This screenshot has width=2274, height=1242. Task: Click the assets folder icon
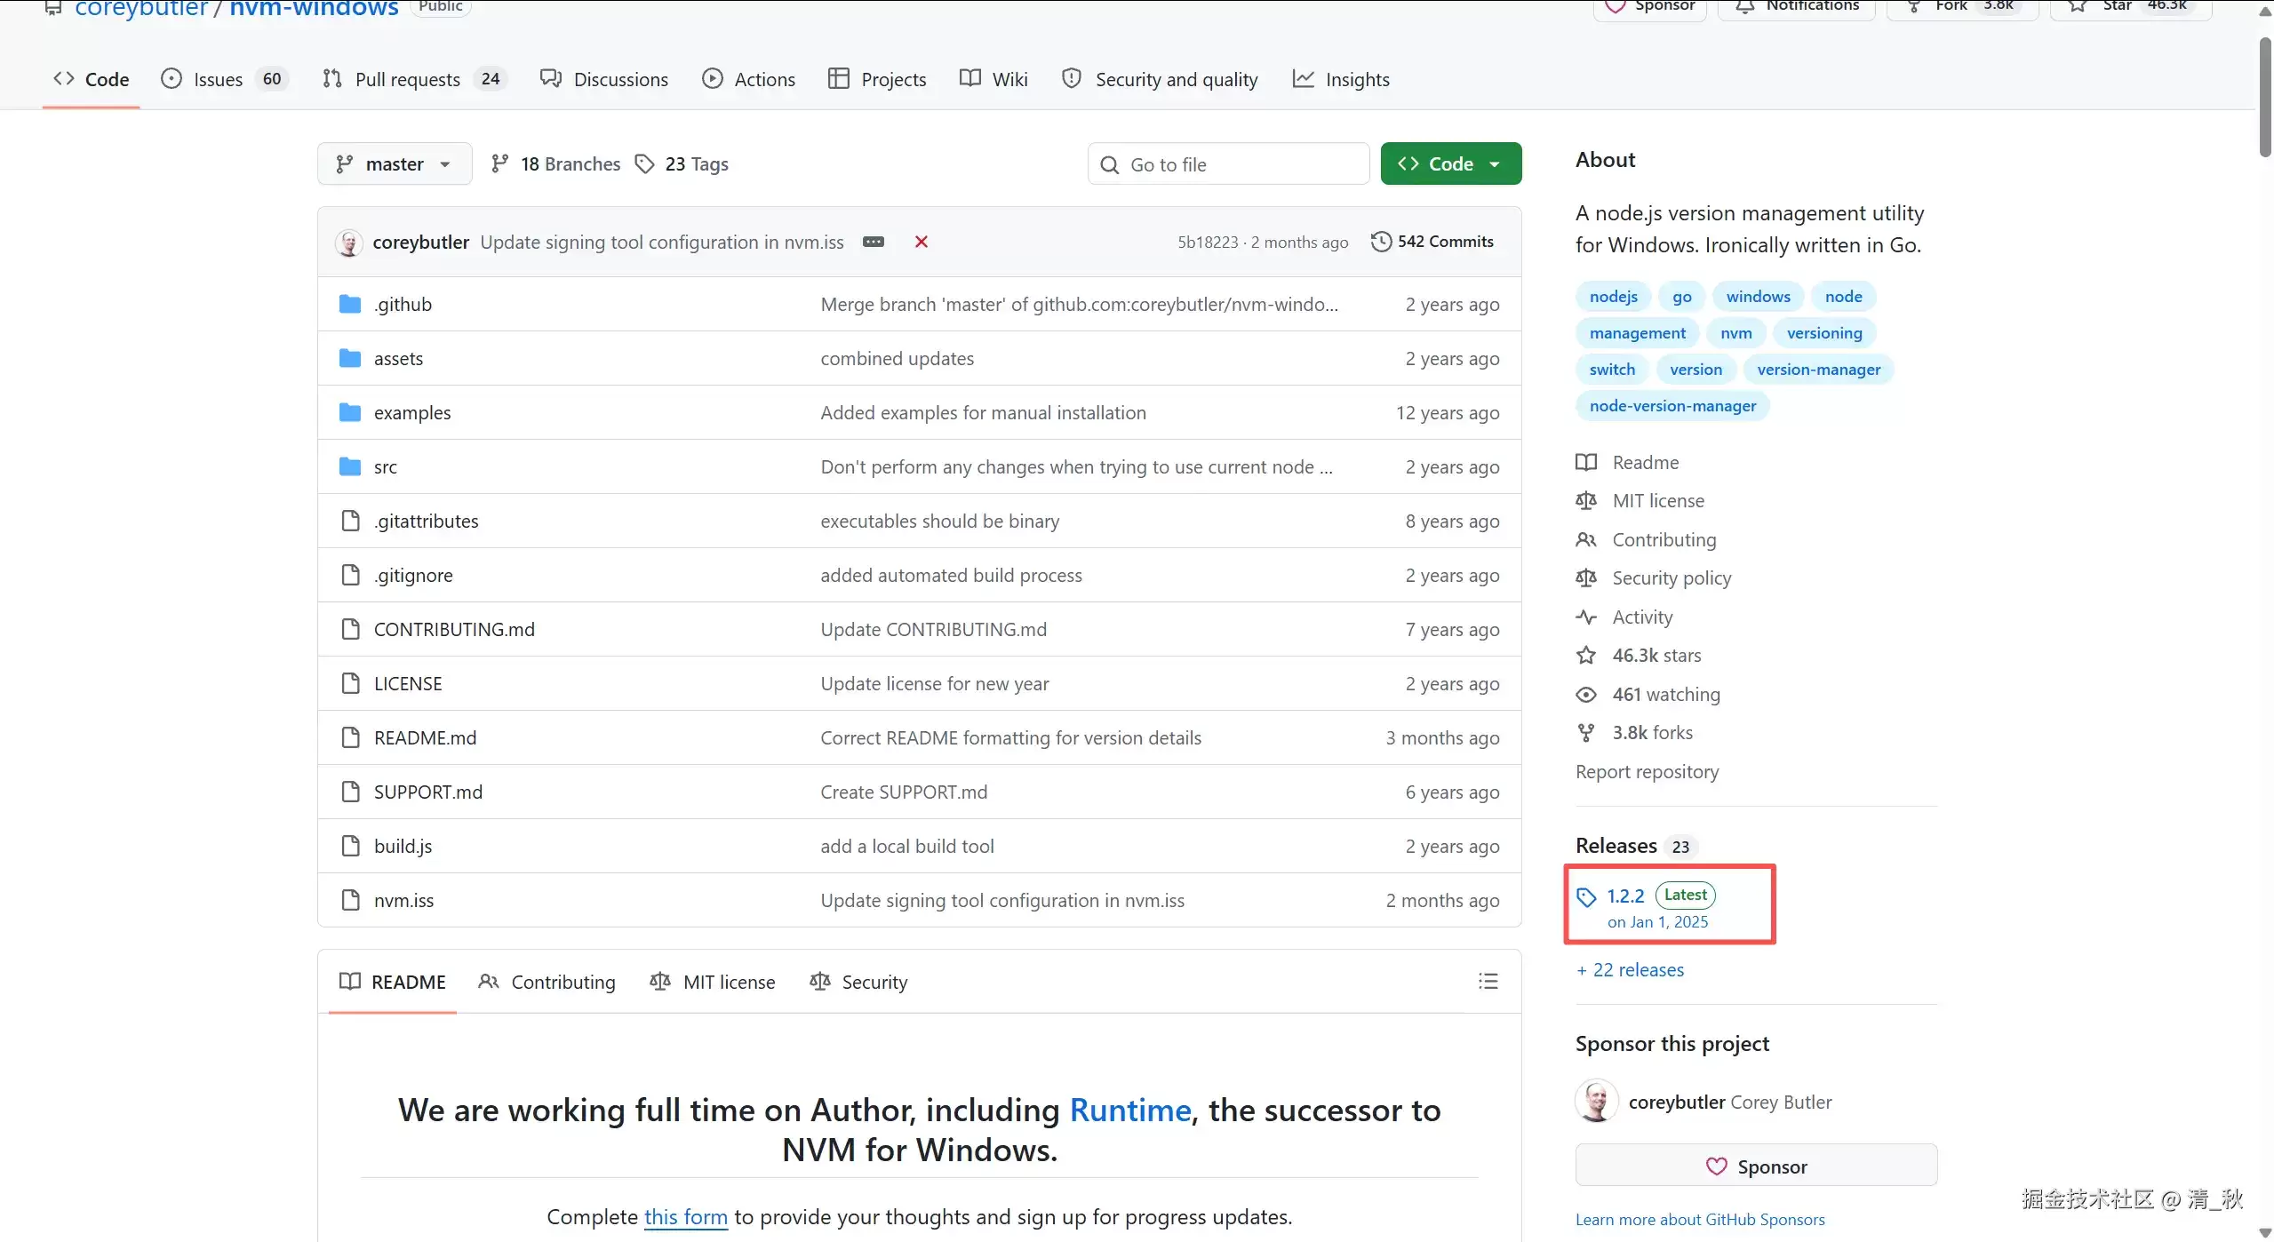350,359
